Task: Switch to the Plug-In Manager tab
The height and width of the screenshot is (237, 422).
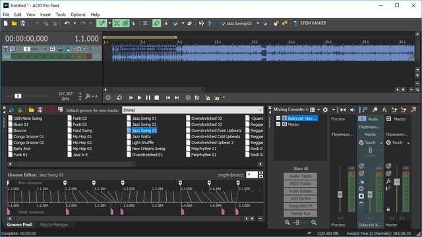Action: [54, 224]
